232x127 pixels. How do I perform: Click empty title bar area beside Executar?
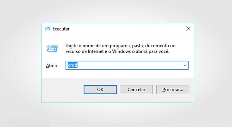pos(124,29)
